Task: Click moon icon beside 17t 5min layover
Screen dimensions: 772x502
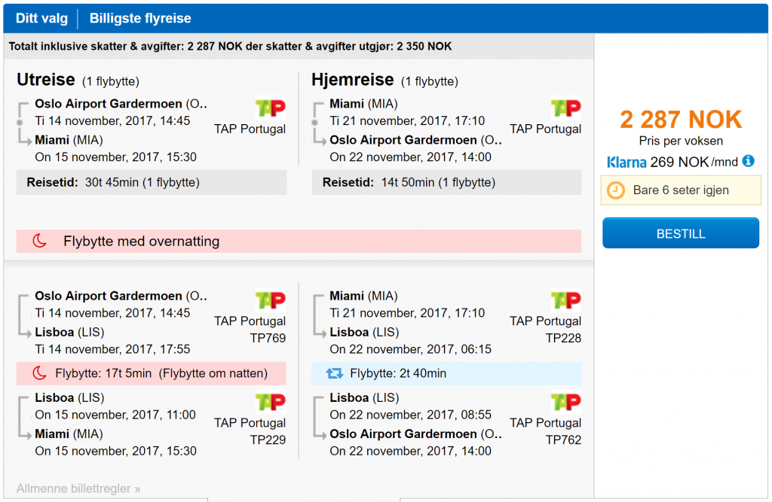Action: 39,373
